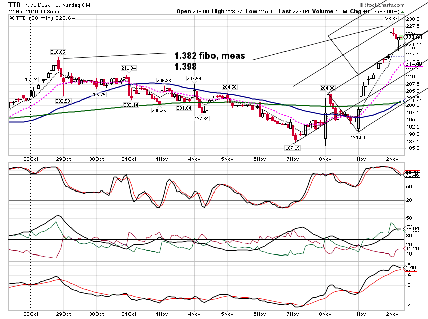The width and height of the screenshot is (428, 319).
Task: Select the blue 201.71 moving-average tag
Action: (x=414, y=101)
